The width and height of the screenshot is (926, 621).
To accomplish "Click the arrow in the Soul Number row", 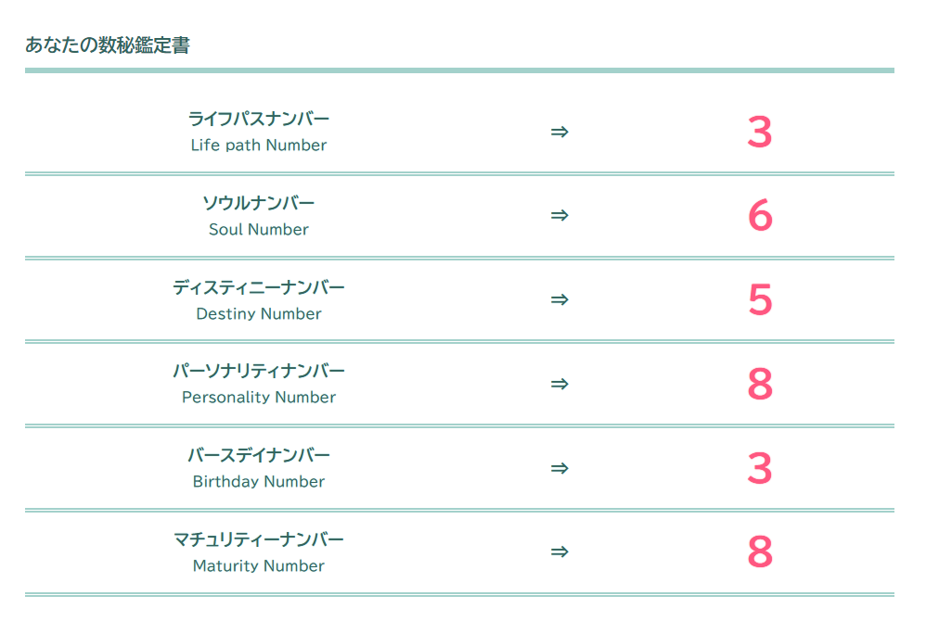I will tap(559, 215).
